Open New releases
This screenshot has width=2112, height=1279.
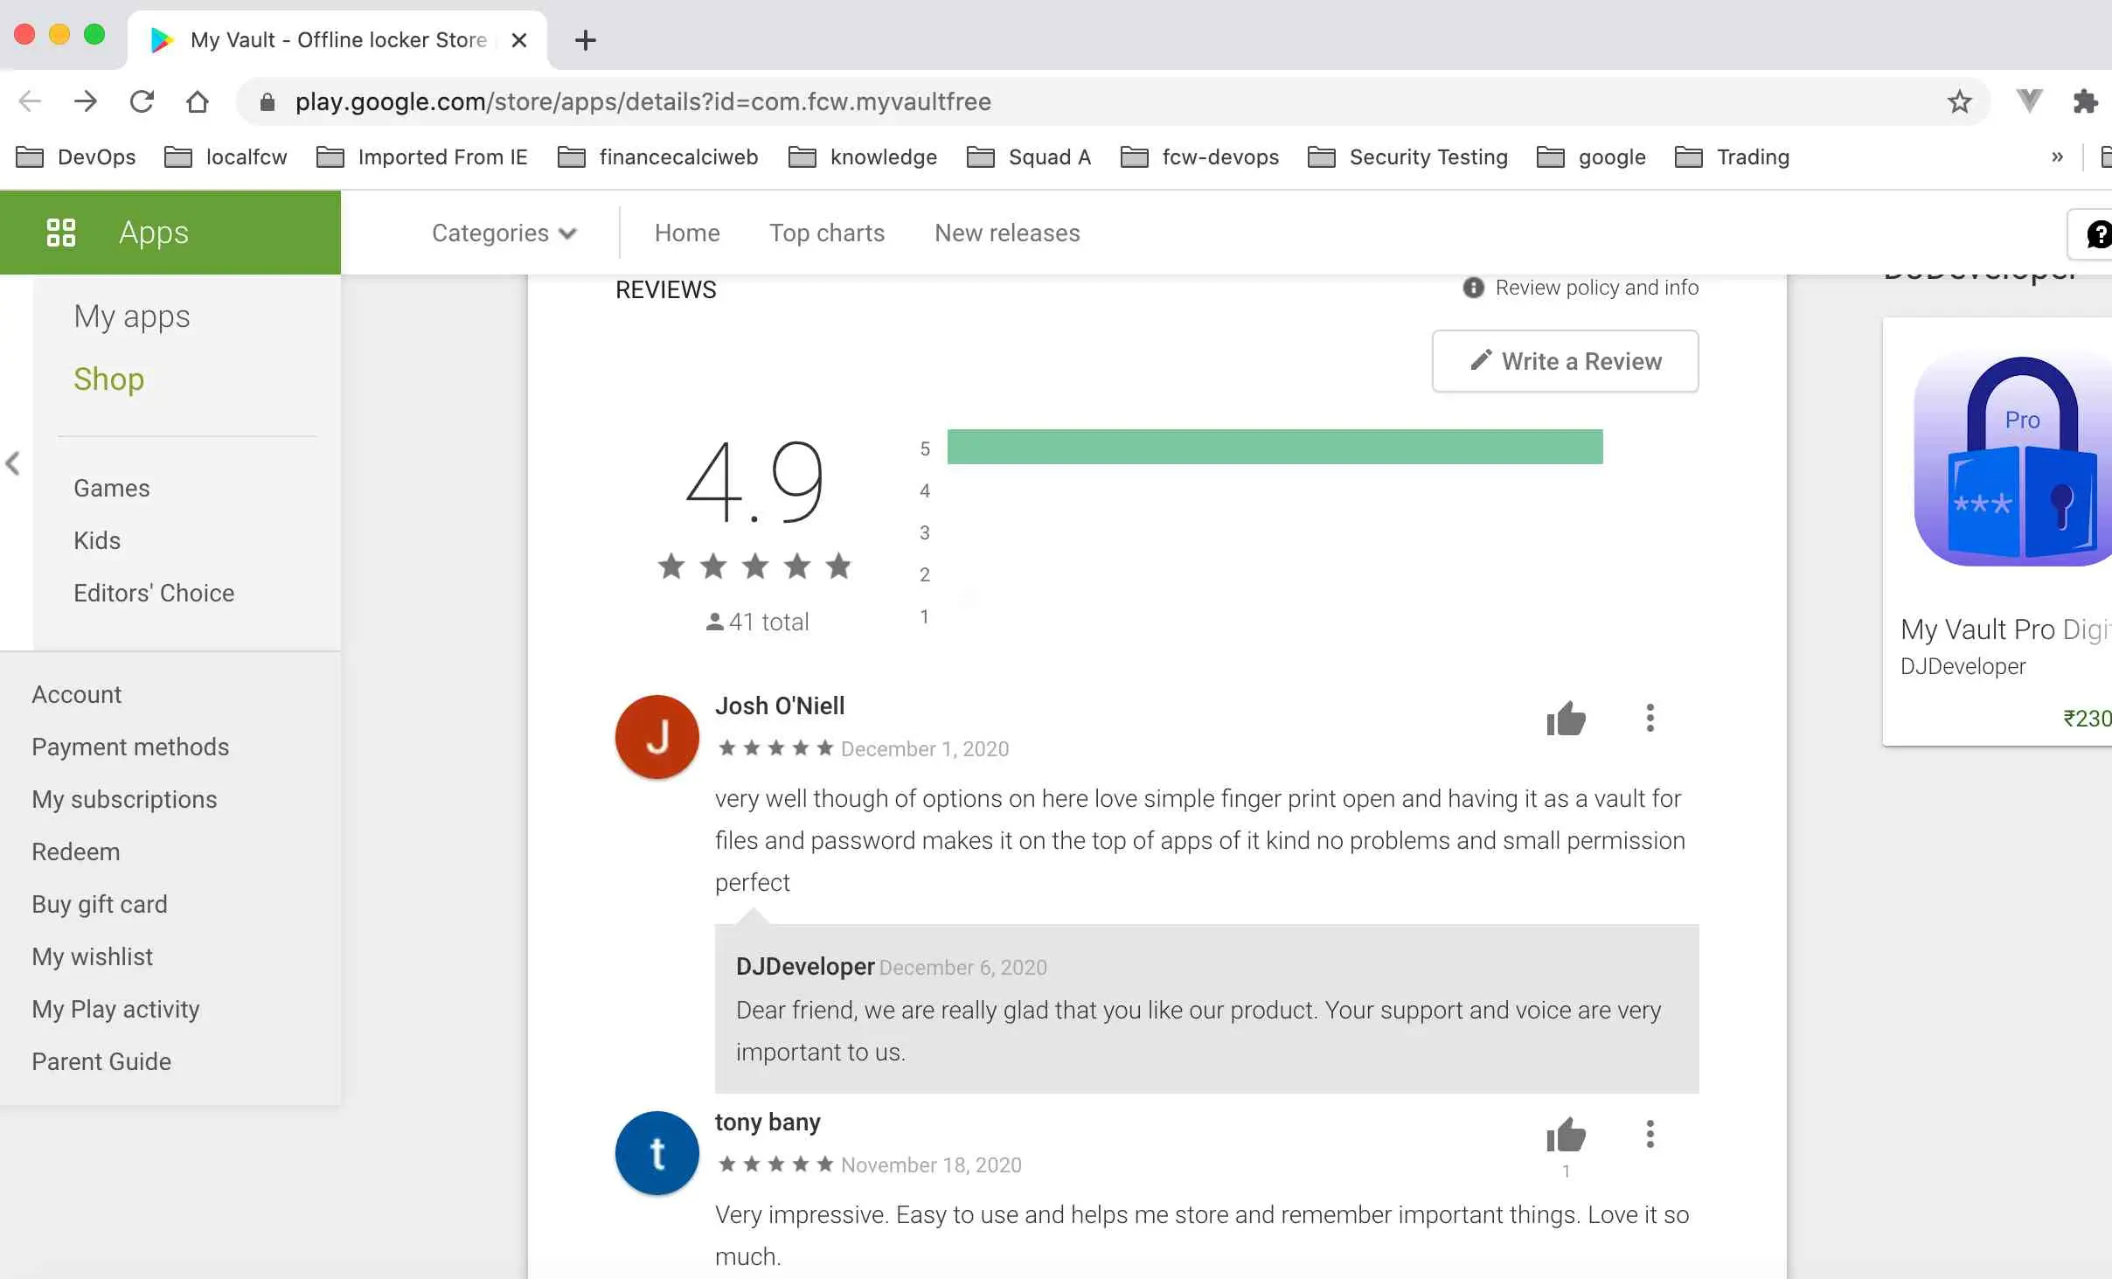pyautogui.click(x=1007, y=233)
